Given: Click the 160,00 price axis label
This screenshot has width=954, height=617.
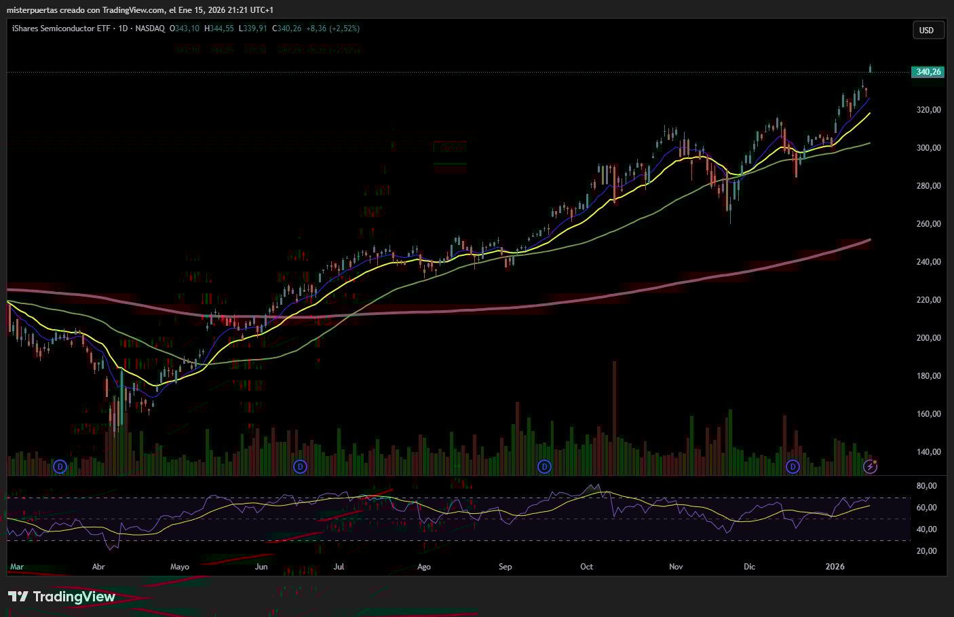Looking at the screenshot, I should (x=929, y=414).
